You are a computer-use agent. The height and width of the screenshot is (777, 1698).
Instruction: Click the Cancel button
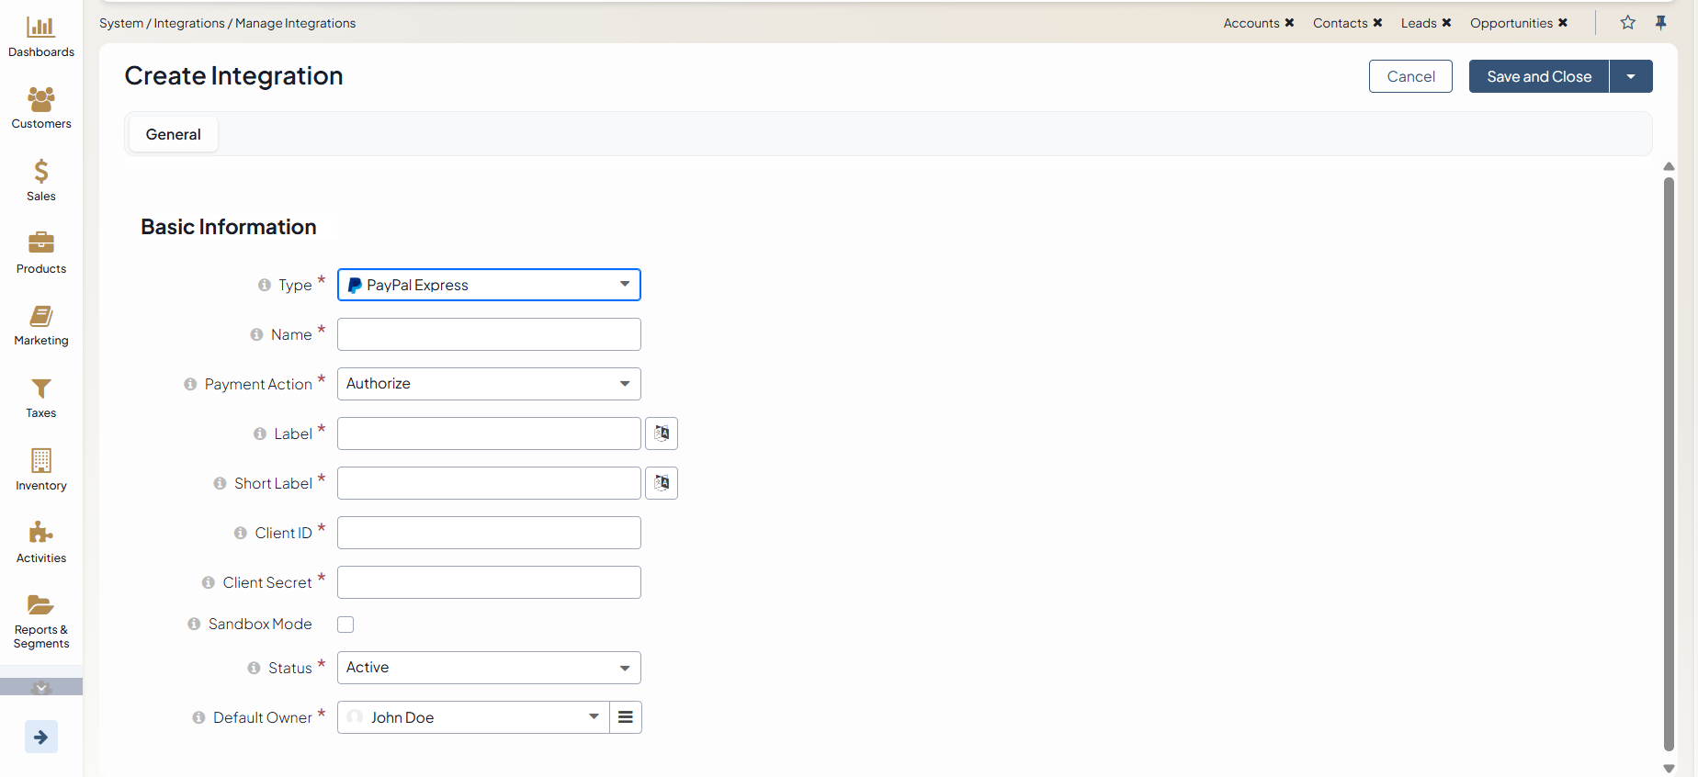(1410, 76)
